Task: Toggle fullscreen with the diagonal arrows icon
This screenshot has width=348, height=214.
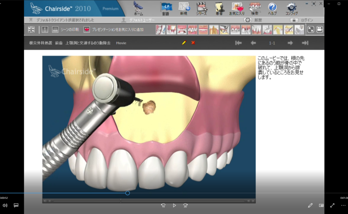Action: pos(332,205)
